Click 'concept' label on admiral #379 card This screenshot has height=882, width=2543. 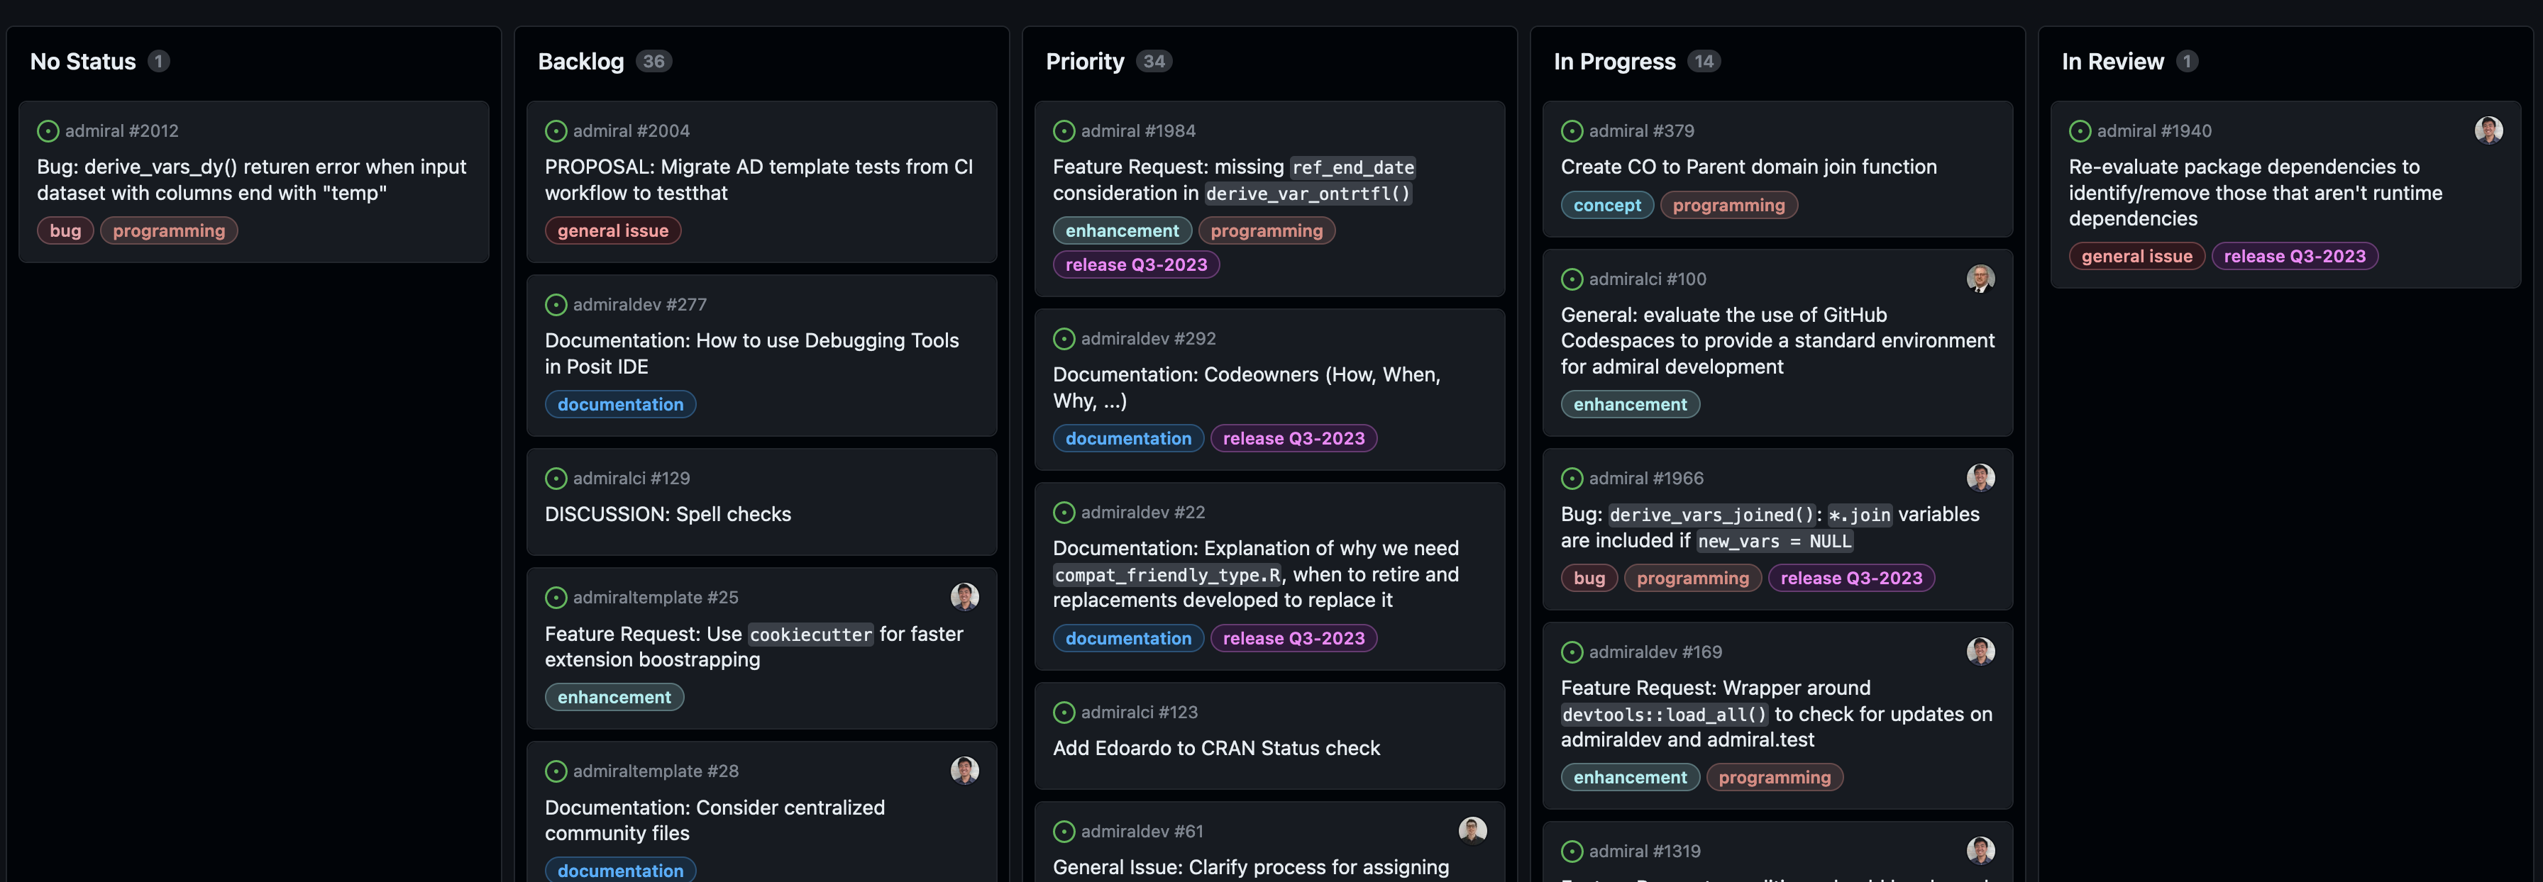click(1606, 205)
